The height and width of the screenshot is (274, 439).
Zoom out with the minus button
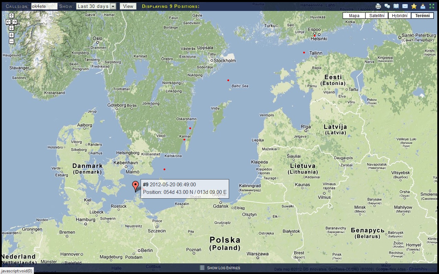point(11,41)
